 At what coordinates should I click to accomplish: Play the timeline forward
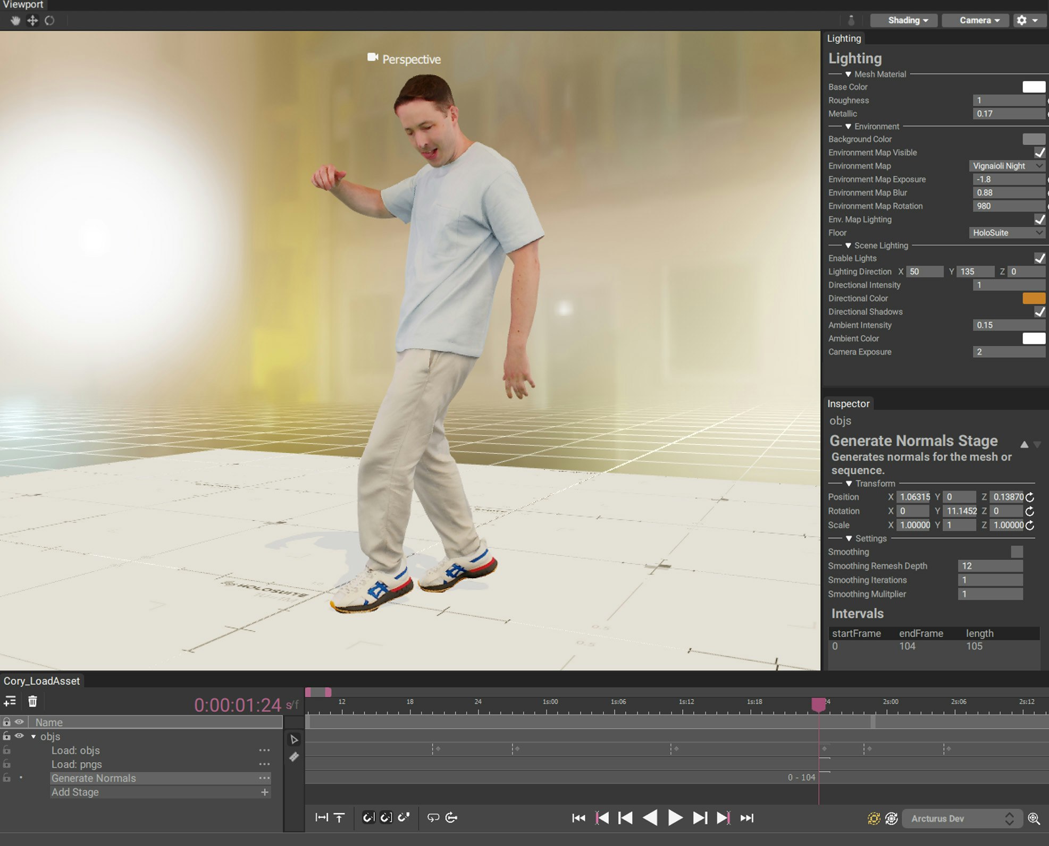tap(675, 818)
